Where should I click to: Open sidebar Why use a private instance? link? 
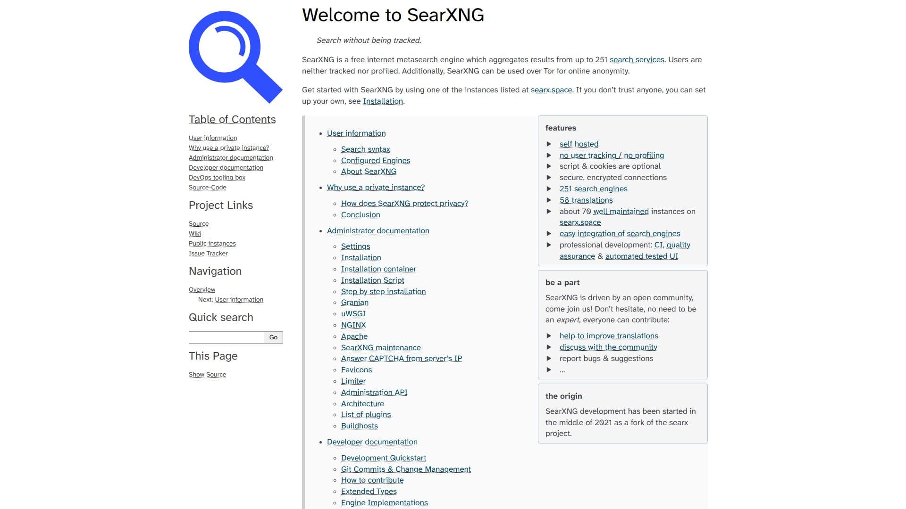[229, 148]
